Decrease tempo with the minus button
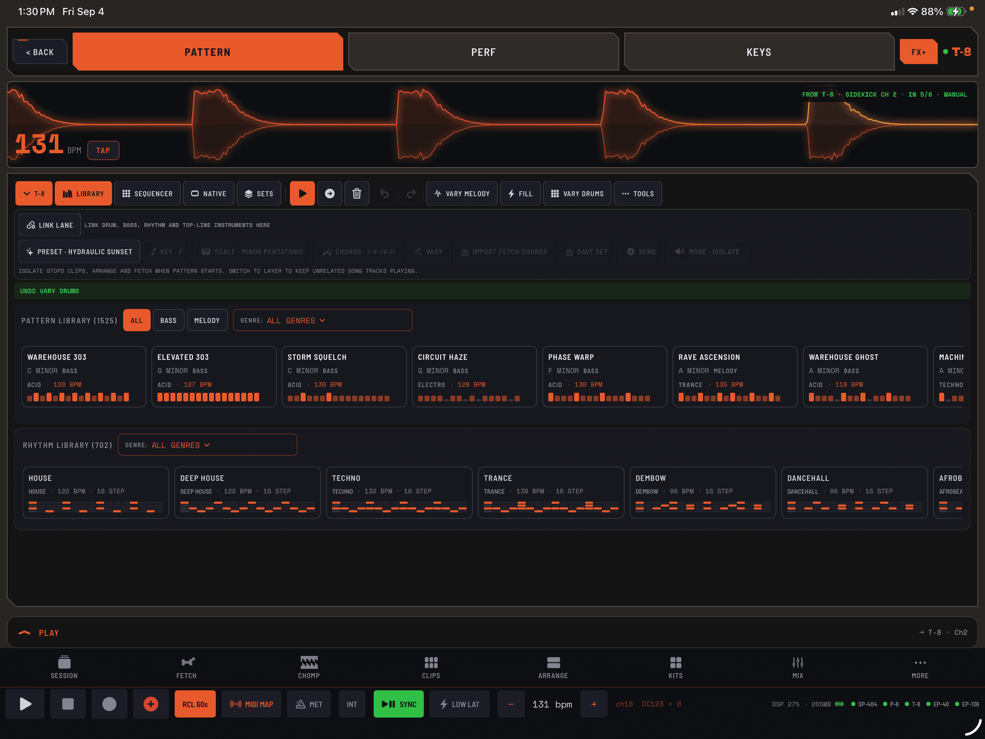Screen dimensions: 985x739 (x=511, y=704)
